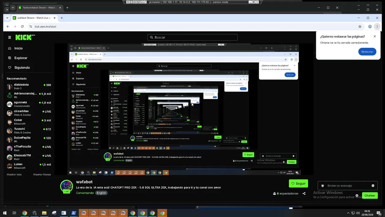The height and width of the screenshot is (217, 385).
Task: Switch to the fantasmitakeli Stream tab in back window
Action: coord(39,8)
